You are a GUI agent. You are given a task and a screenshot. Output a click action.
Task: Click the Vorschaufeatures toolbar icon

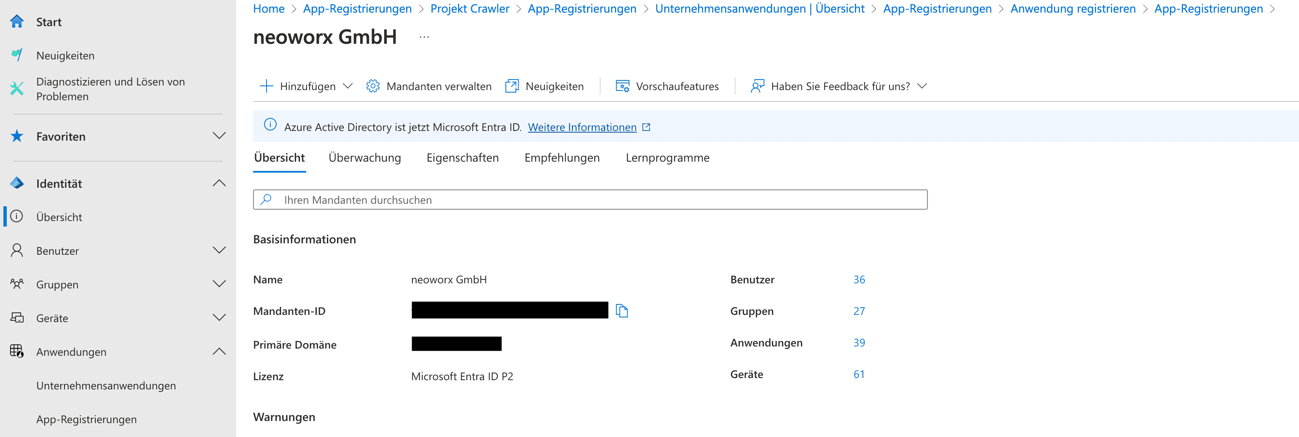[622, 86]
